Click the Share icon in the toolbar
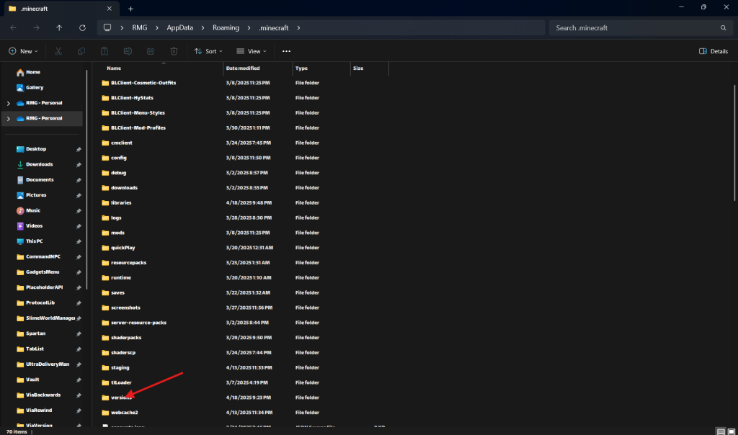The height and width of the screenshot is (435, 738). click(151, 51)
